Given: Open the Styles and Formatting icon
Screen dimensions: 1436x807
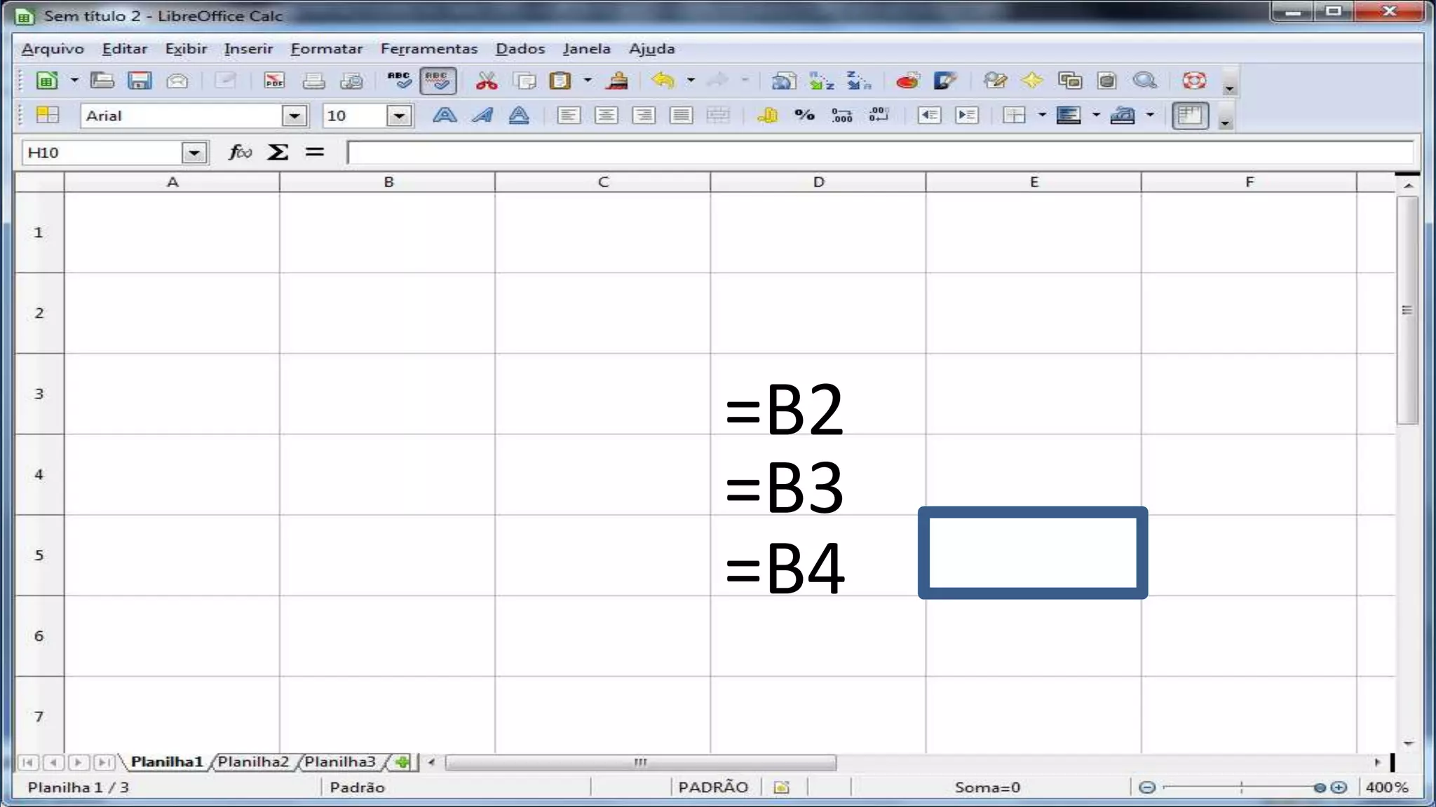Looking at the screenshot, I should (x=47, y=115).
